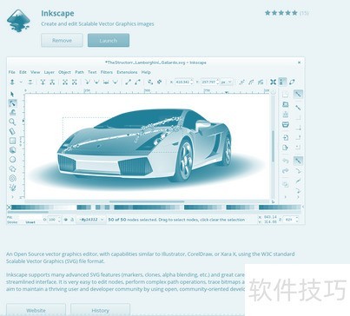Expand the commands bar overflow chevron
The width and height of the screenshot is (350, 316).
(x=286, y=197)
